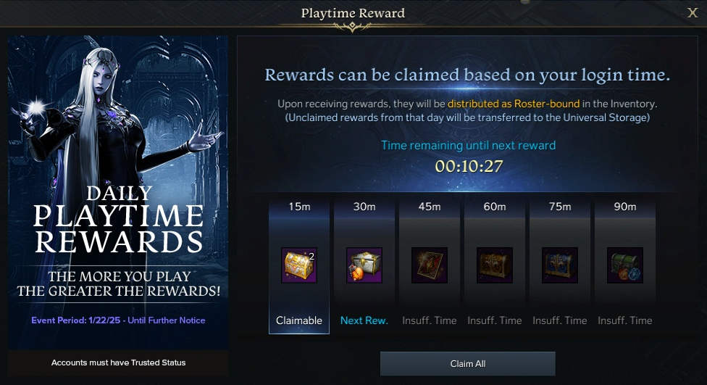Click the Next Rew. label under 30m

point(364,320)
